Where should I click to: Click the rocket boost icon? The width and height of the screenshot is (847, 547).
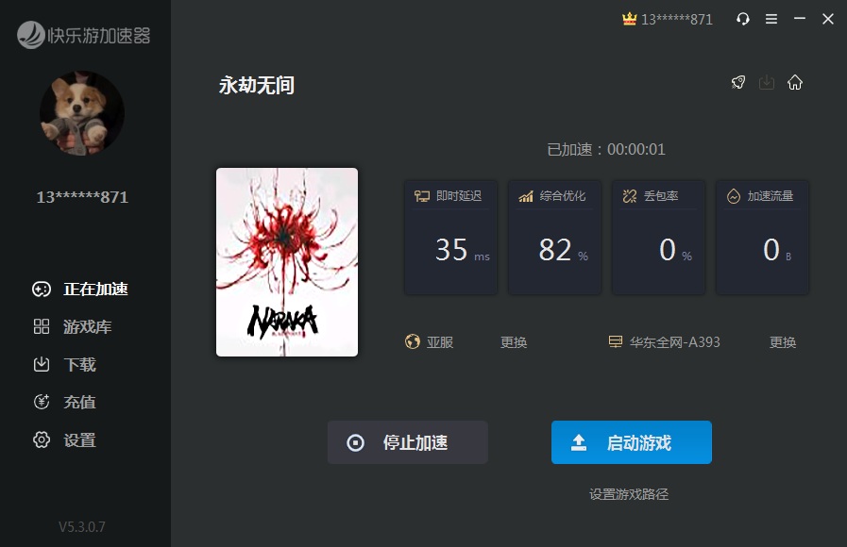point(738,82)
